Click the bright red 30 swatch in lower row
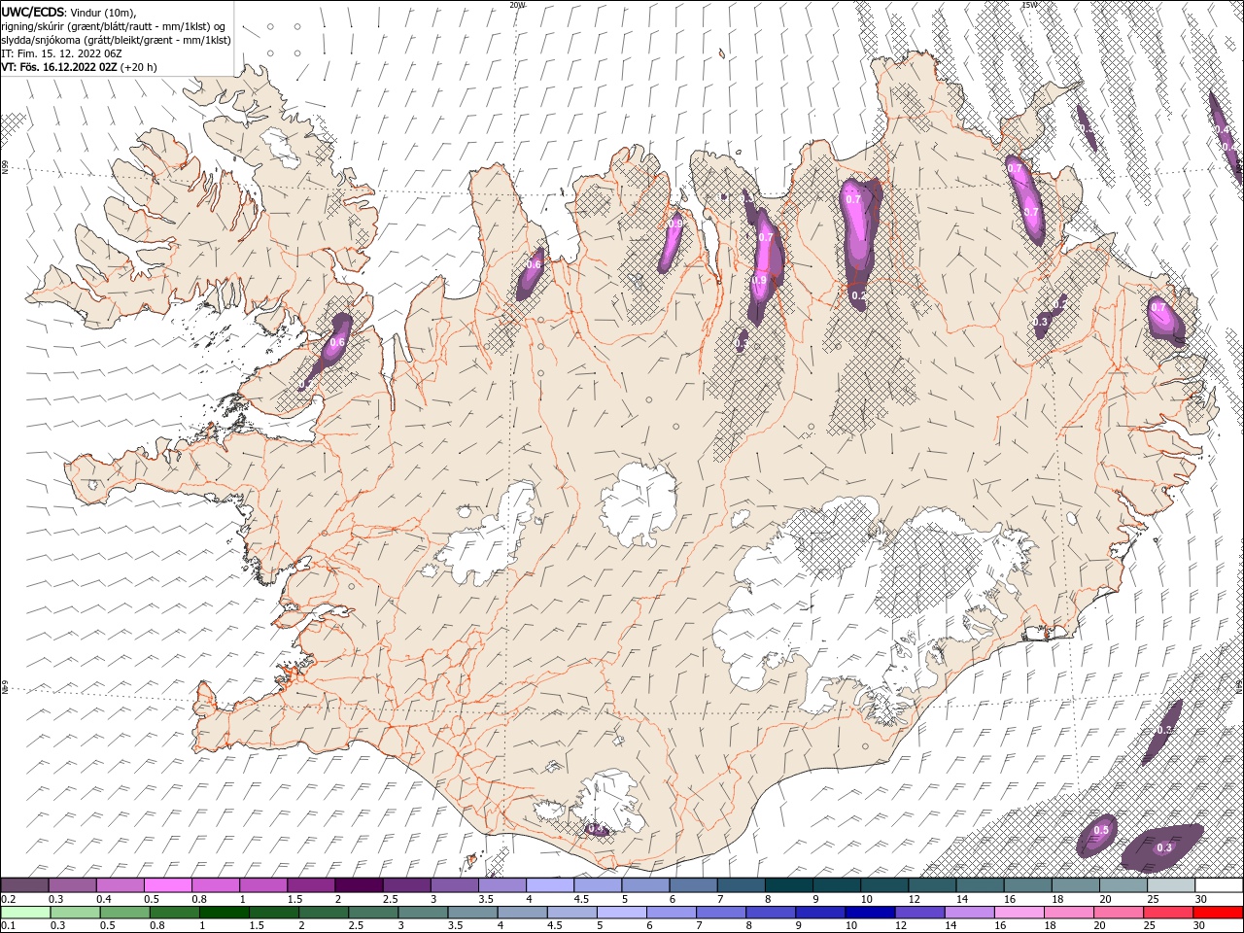1244x933 pixels. (1218, 913)
